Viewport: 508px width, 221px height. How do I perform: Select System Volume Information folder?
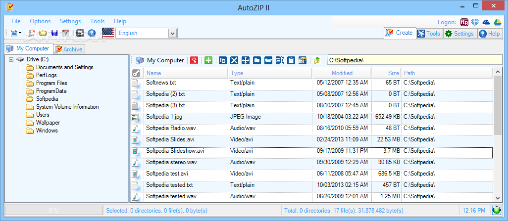(x=67, y=107)
